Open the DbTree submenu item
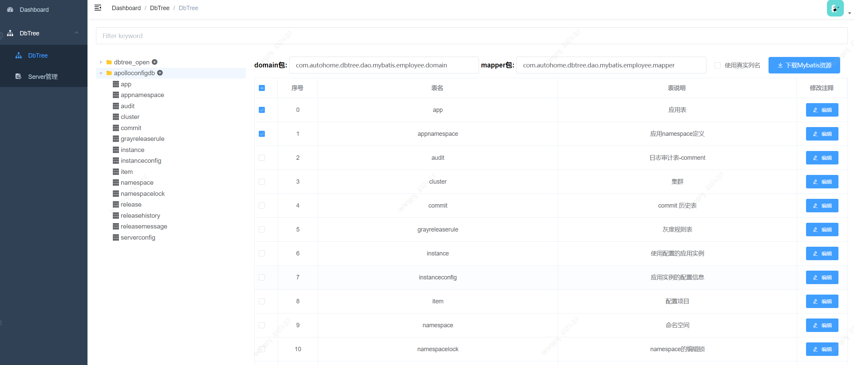The width and height of the screenshot is (854, 365). [x=38, y=55]
